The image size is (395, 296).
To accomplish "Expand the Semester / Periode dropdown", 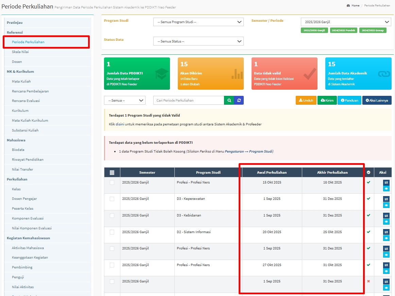I will click(x=346, y=22).
